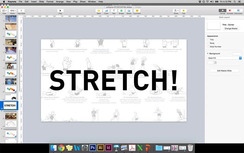
Task: Open the Media browser toolbar icon
Action: (129, 11)
